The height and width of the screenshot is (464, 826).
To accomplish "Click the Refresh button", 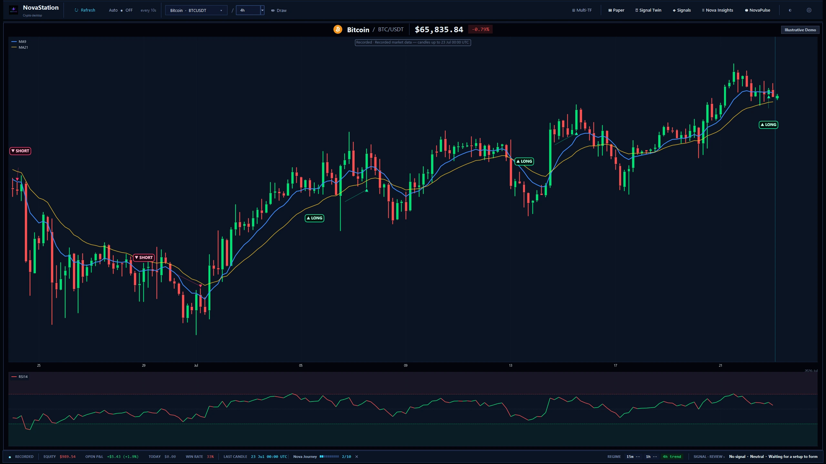I will (x=85, y=10).
